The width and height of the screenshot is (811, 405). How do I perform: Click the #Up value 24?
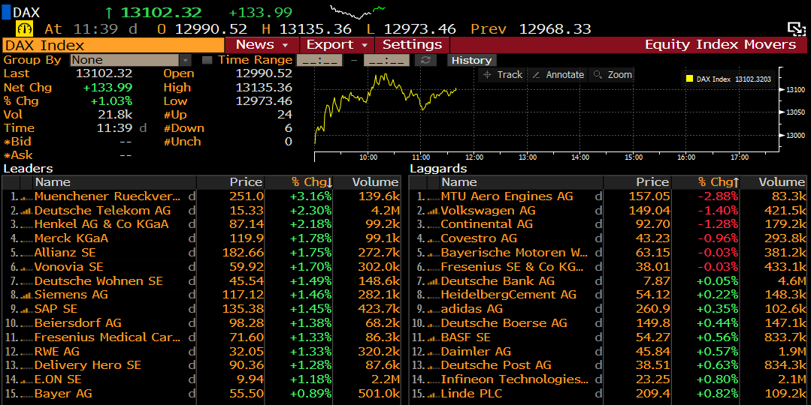click(x=284, y=115)
